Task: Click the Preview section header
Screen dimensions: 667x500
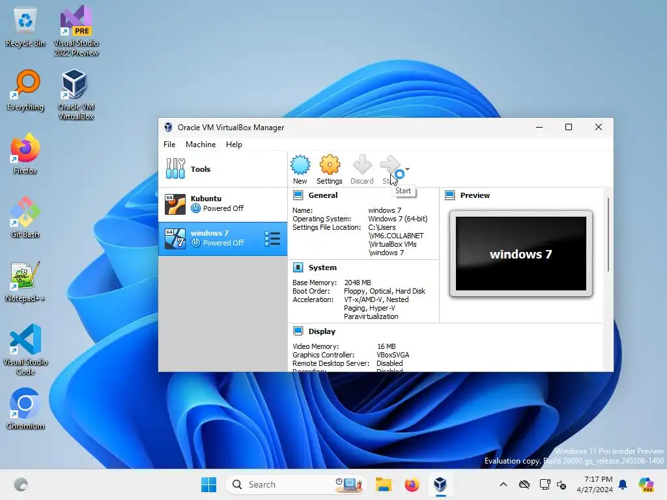Action: coord(475,195)
